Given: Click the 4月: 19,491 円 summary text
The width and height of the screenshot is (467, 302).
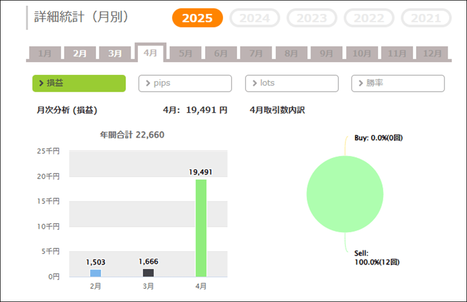Looking at the screenshot, I should [x=195, y=110].
